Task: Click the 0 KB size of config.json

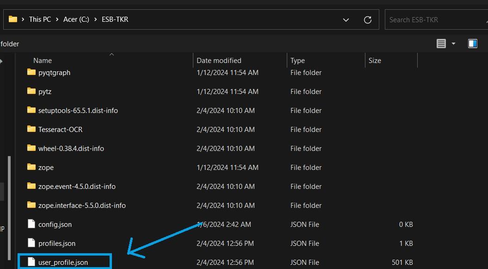Action: [x=406, y=225]
